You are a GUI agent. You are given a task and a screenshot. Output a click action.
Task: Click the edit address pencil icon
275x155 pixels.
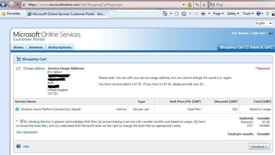pyautogui.click(x=18, y=69)
